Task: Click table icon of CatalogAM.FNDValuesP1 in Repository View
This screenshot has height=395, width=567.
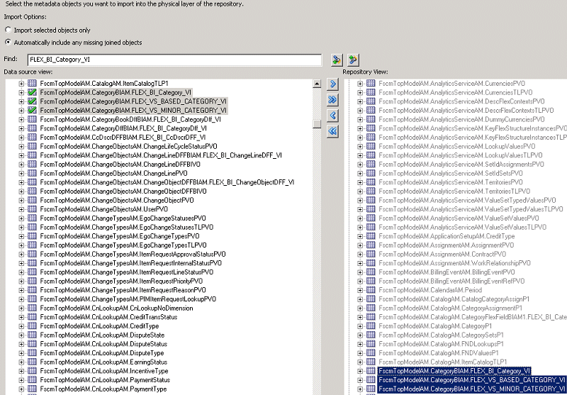Action: point(371,352)
